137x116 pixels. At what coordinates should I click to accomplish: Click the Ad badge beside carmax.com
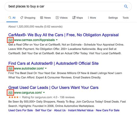point(10,40)
